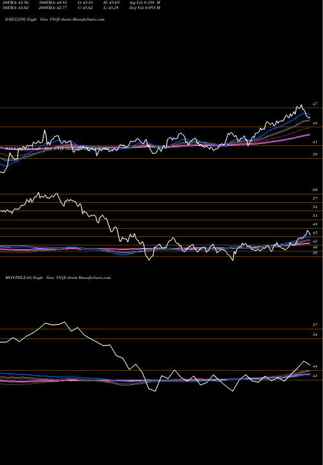This screenshot has width=323, height=465.
Task: Click the 48 price label on the weekly chart
Action: pyautogui.click(x=315, y=224)
